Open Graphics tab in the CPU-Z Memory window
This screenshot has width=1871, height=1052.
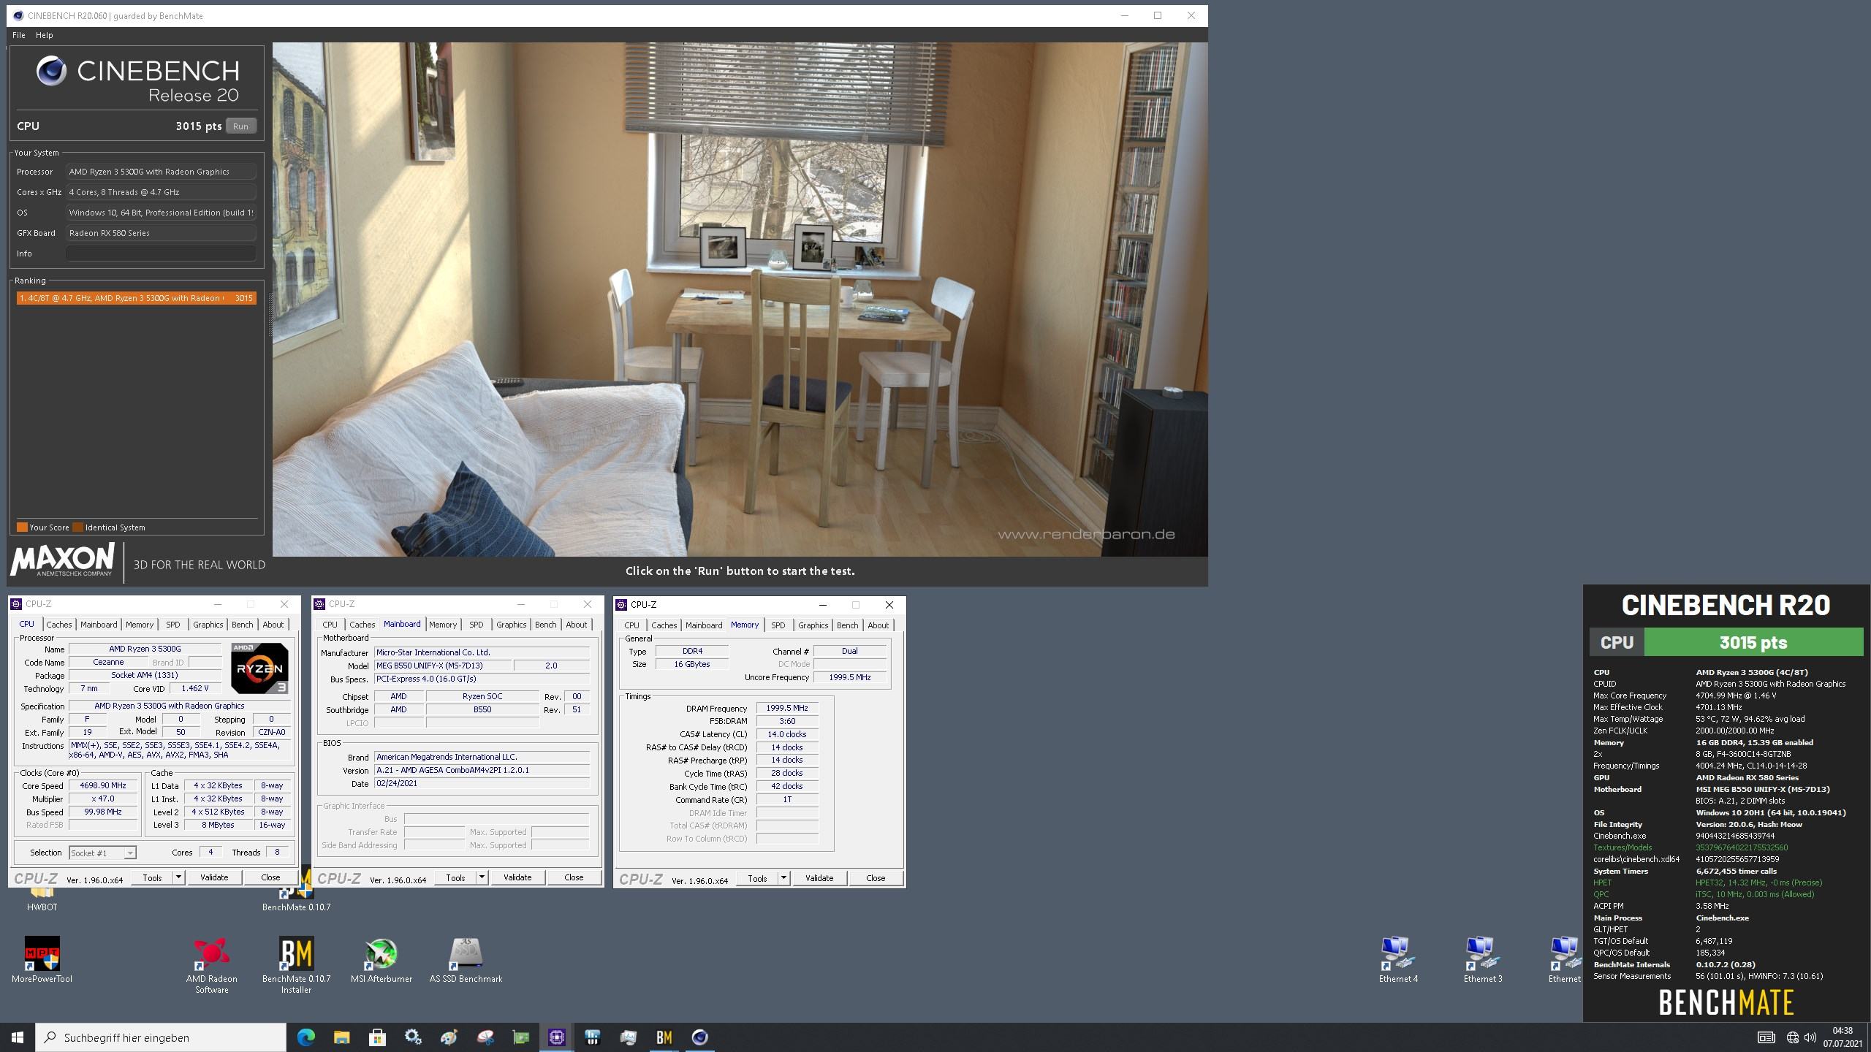tap(813, 625)
